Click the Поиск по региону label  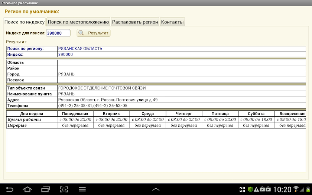26,49
